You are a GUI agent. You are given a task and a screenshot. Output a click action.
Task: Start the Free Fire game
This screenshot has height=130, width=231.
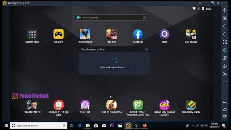(112, 34)
